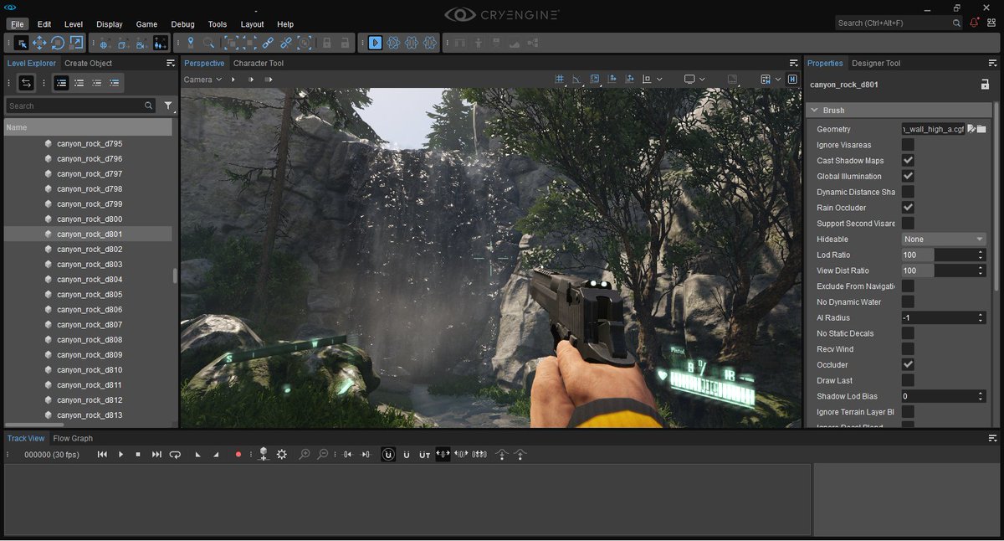
Task: Open the File menu
Action: pyautogui.click(x=18, y=24)
